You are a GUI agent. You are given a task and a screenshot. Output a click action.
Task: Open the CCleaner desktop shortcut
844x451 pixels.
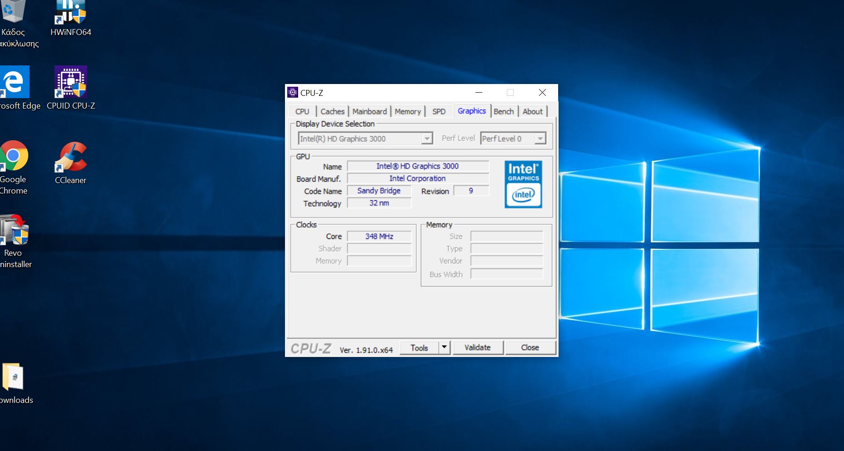point(70,163)
